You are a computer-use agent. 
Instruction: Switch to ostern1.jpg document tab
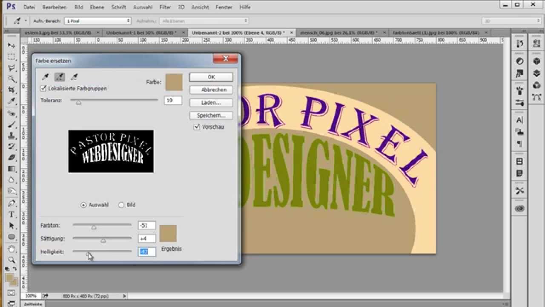click(57, 32)
